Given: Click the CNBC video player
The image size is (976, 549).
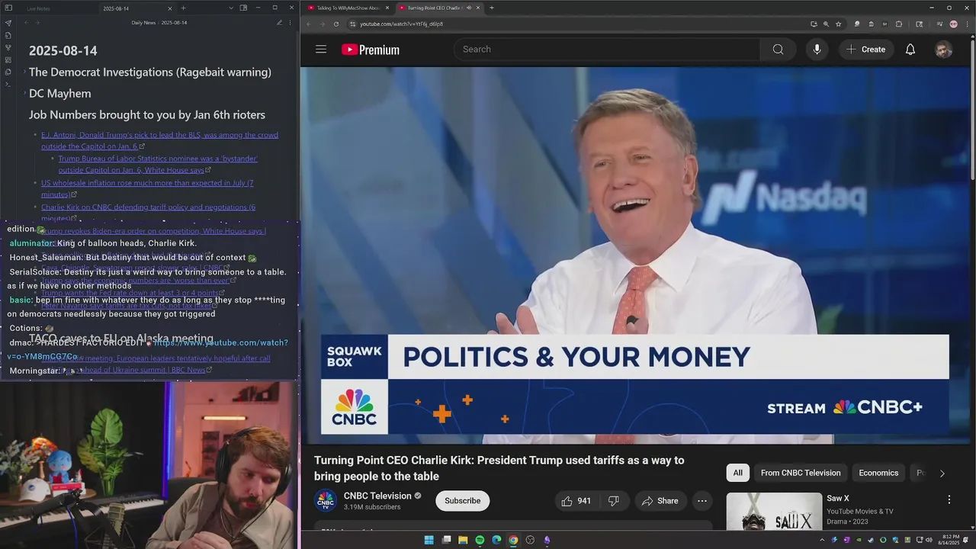Looking at the screenshot, I should (635, 255).
